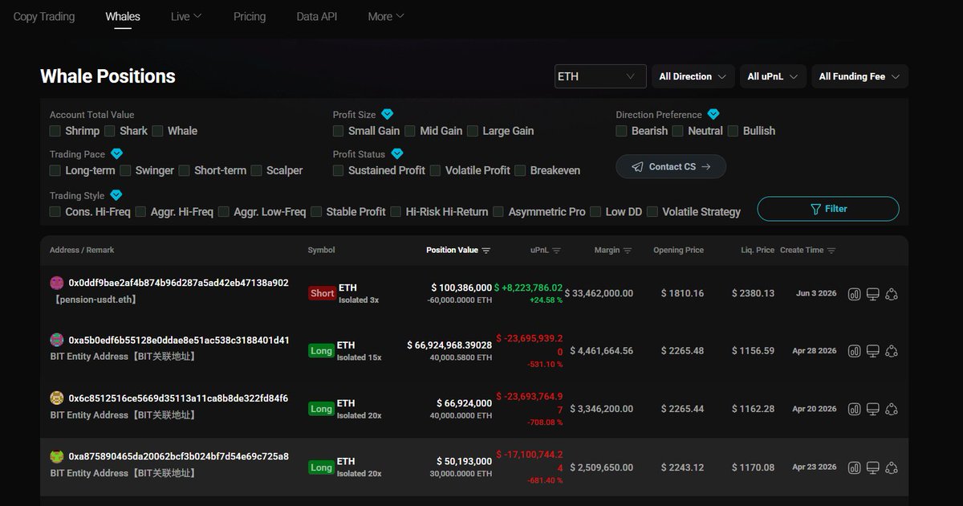
Task: Check the Whale account value checkbox
Action: coord(157,131)
